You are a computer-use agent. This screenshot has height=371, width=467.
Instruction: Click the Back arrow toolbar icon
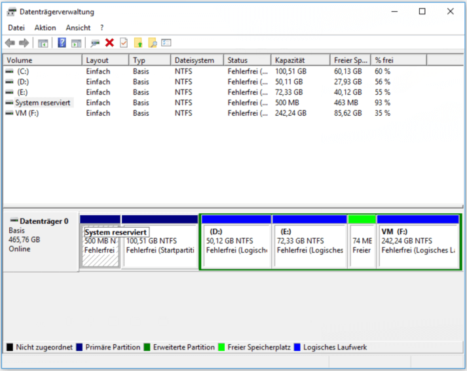(10, 43)
